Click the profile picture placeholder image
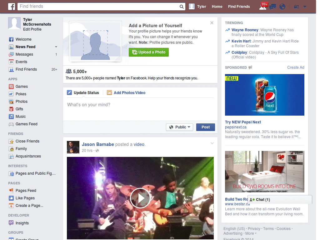 (96, 42)
